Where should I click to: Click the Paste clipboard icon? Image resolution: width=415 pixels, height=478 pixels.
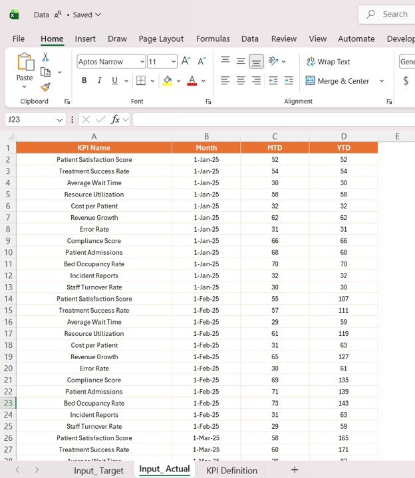(25, 62)
